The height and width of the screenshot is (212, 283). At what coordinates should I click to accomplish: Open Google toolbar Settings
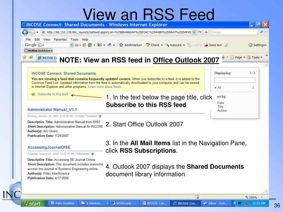click(x=257, y=45)
